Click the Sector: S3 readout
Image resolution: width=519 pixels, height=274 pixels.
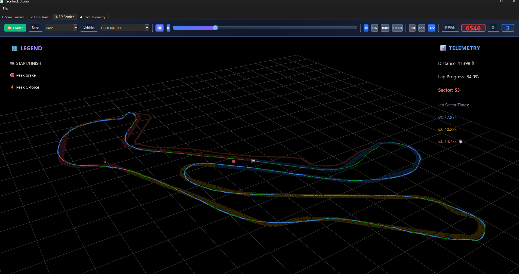(x=449, y=90)
